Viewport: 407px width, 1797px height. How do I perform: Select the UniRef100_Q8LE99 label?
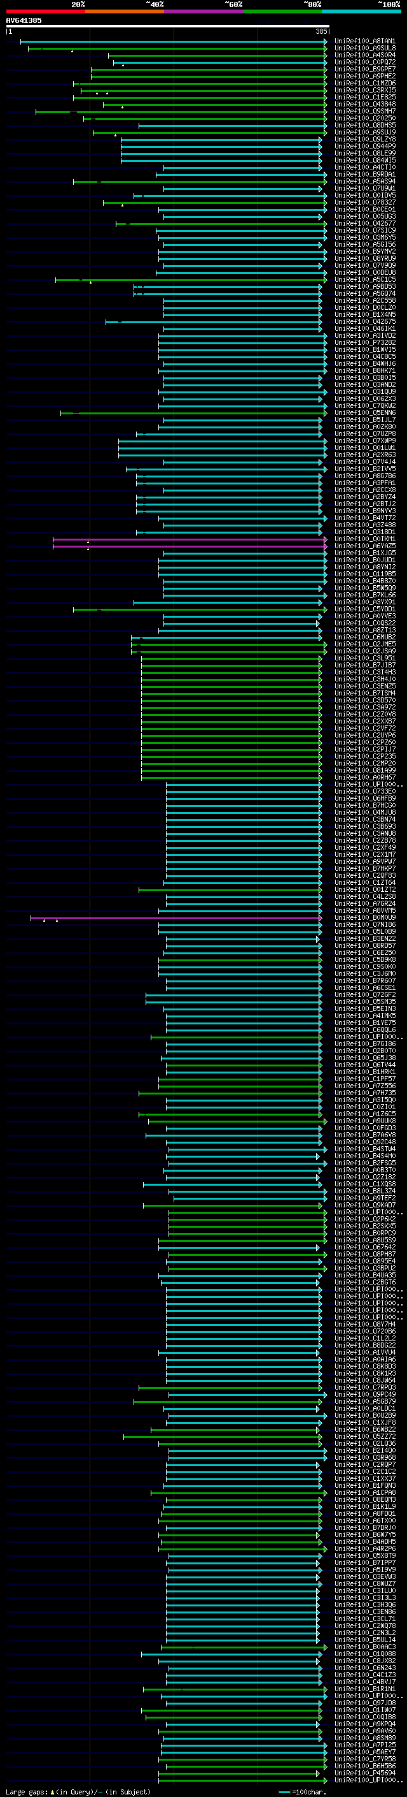tap(364, 153)
